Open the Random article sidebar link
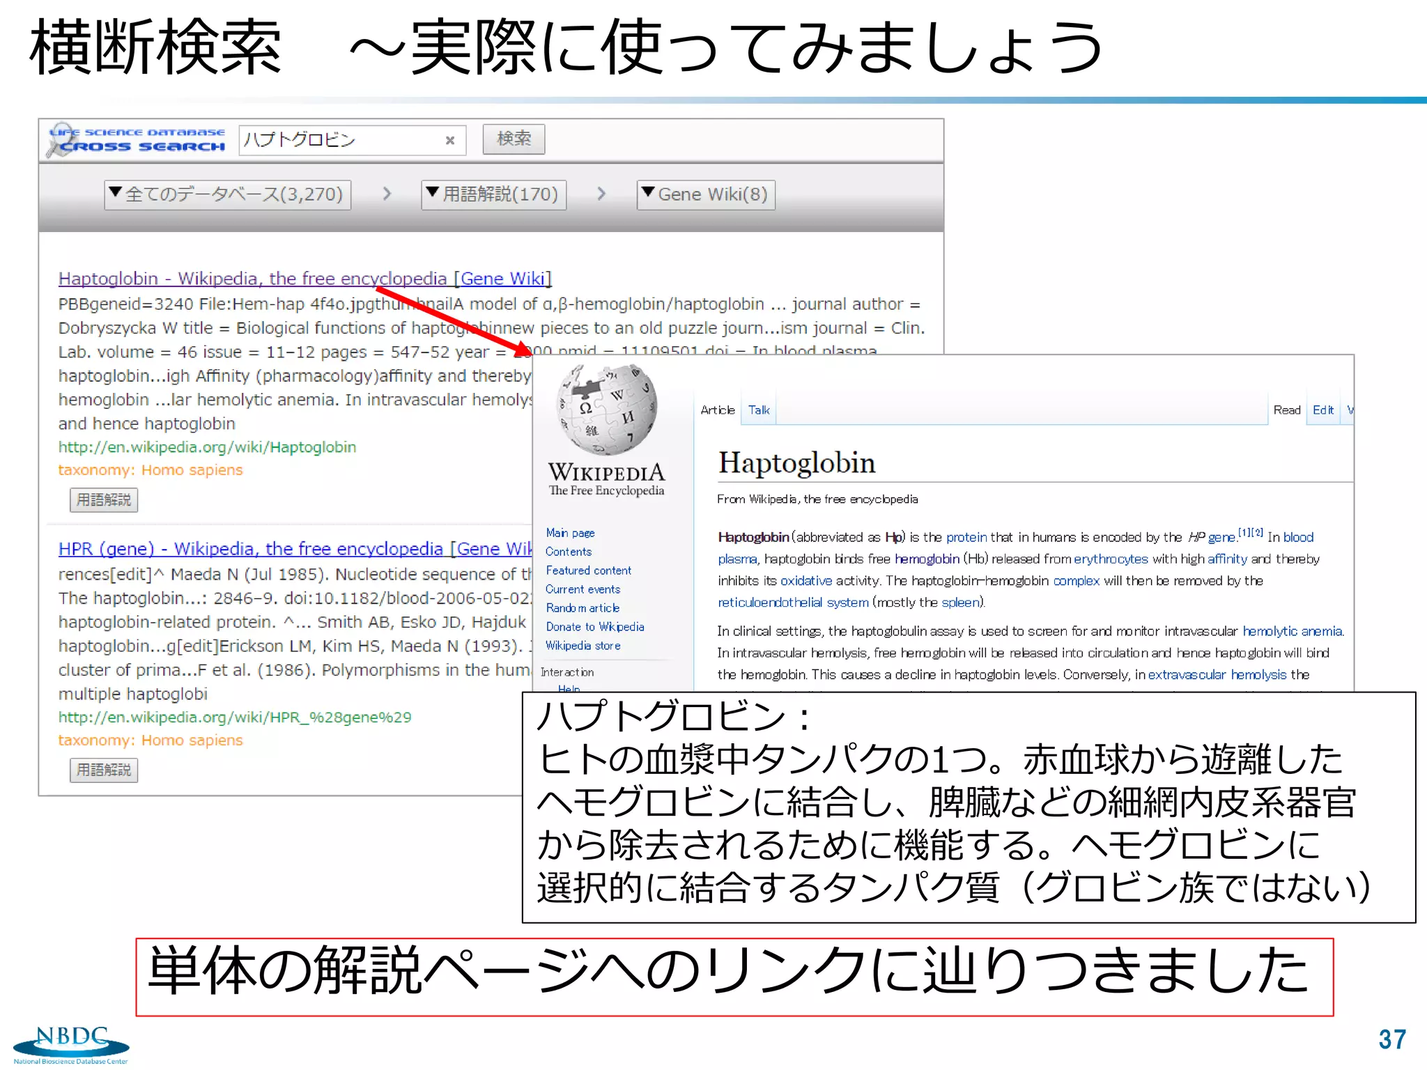 tap(583, 608)
